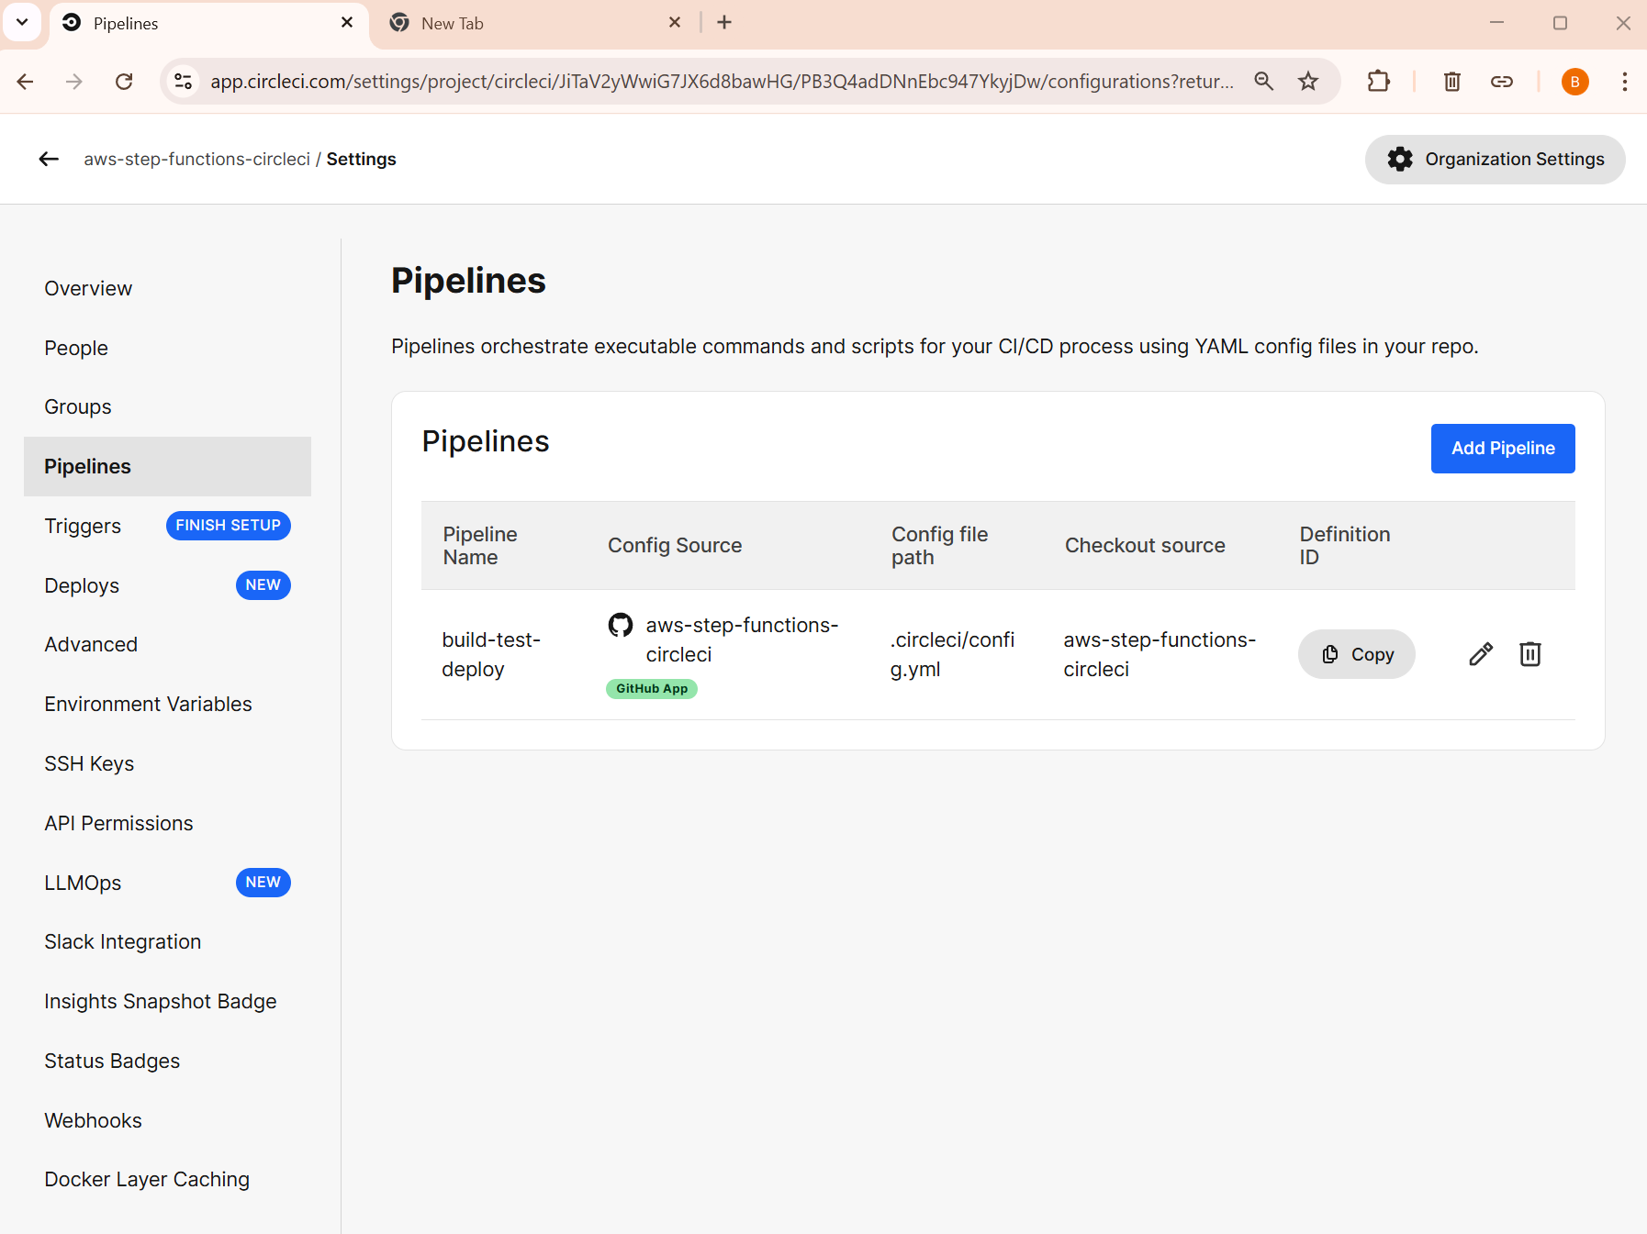Select Webhooks in the sidebar
The width and height of the screenshot is (1647, 1234).
[93, 1120]
